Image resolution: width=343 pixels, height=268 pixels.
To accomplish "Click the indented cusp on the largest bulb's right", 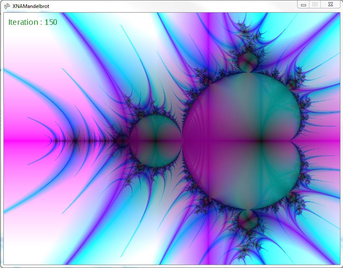I will pyautogui.click(x=293, y=141).
